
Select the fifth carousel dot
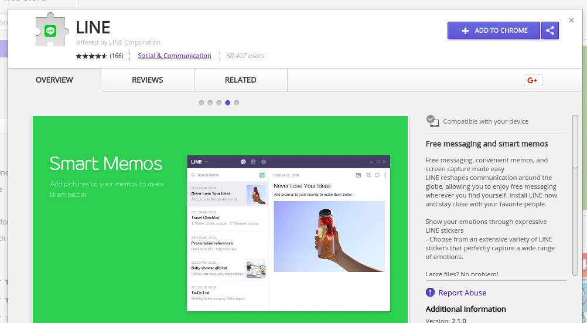237,103
